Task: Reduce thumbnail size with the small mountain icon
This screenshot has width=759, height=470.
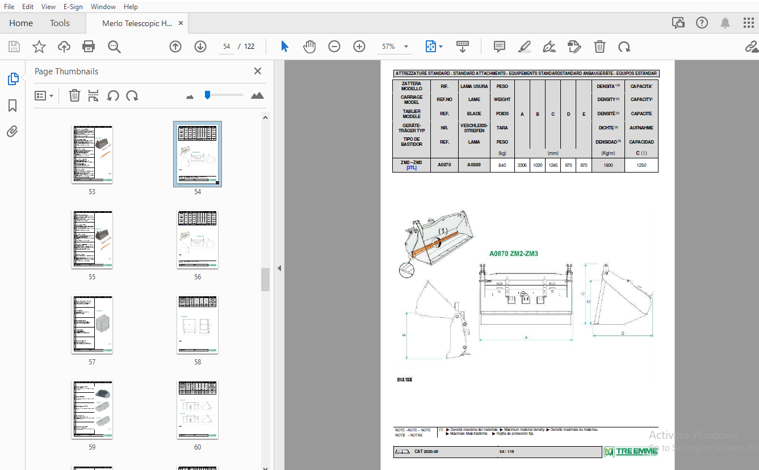Action: pos(190,97)
